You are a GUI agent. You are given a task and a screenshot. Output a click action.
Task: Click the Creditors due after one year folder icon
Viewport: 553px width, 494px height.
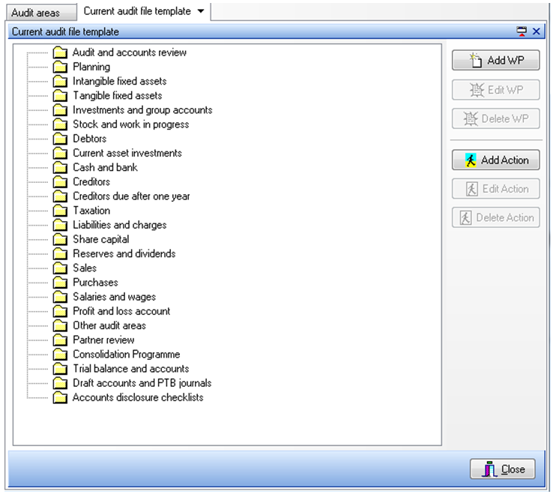click(x=60, y=196)
